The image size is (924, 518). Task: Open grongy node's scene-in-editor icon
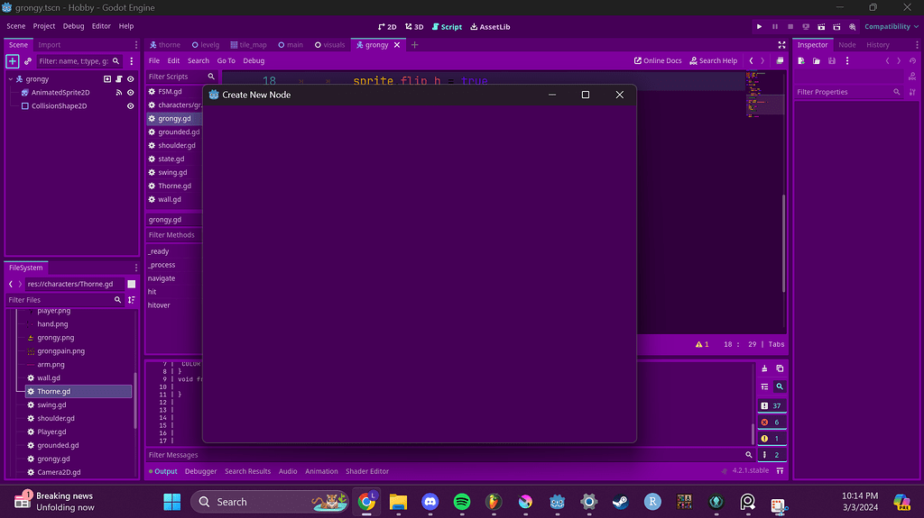(107, 79)
